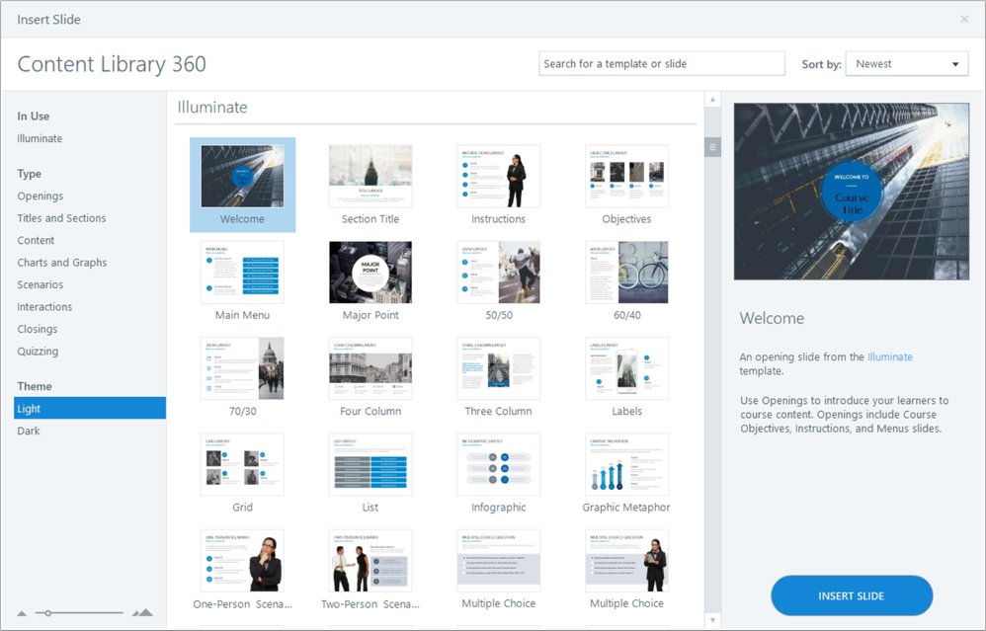Select the Multiple Choice slide with character

point(627,561)
